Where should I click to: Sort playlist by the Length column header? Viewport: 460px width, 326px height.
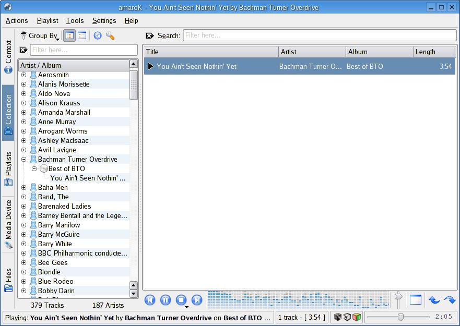(x=433, y=52)
